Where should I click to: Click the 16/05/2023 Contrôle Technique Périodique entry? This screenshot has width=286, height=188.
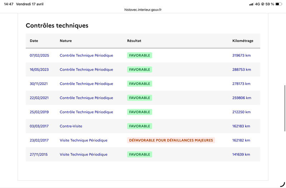point(86,69)
